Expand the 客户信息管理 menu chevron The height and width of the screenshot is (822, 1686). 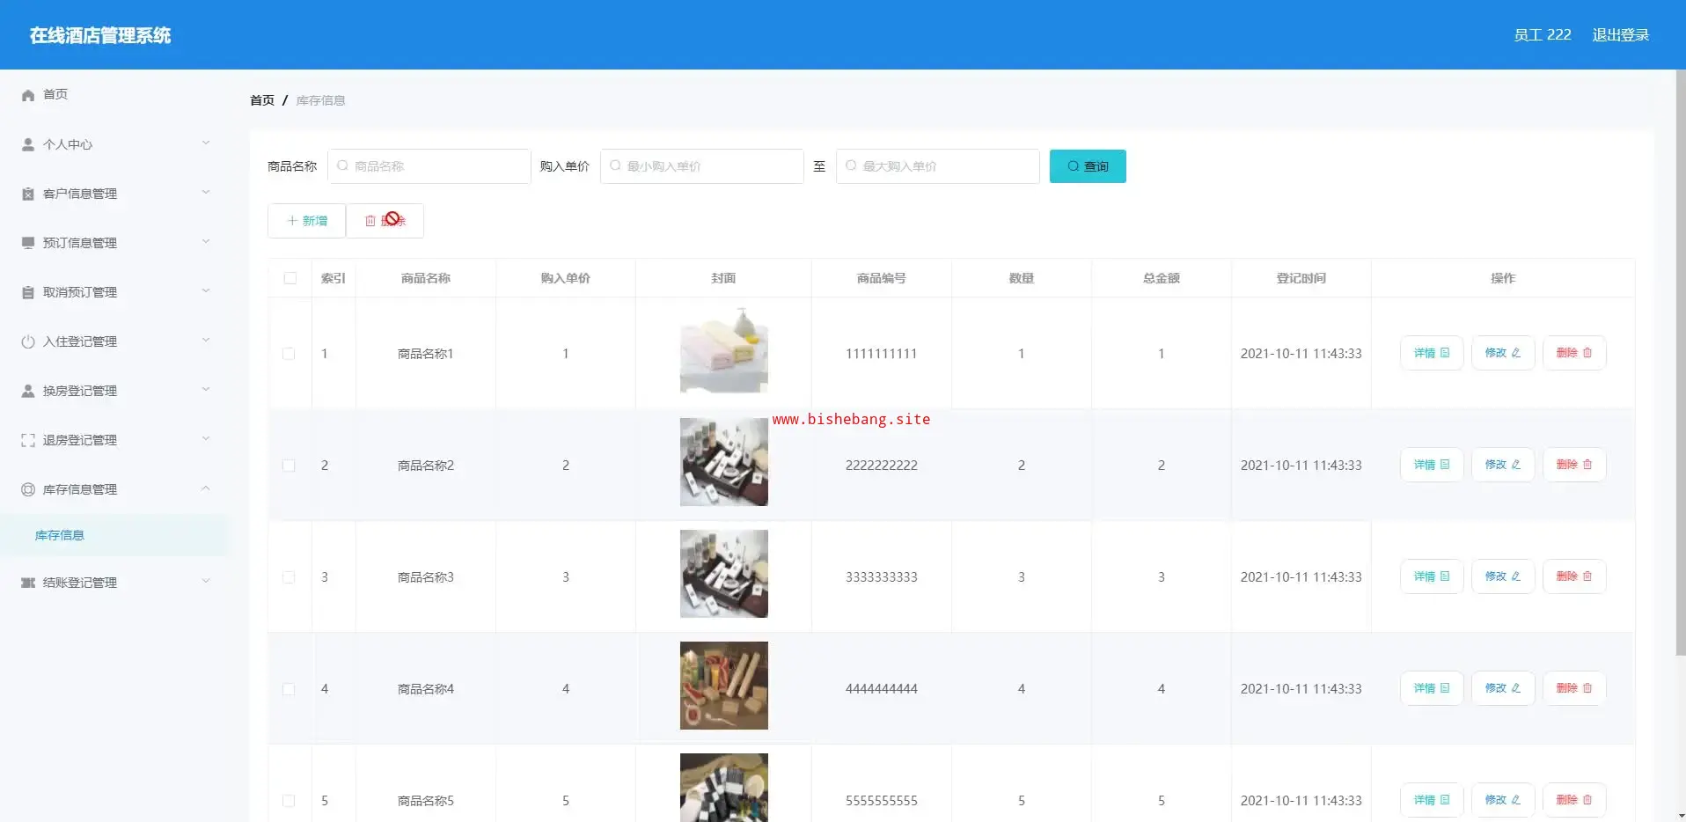(x=206, y=193)
